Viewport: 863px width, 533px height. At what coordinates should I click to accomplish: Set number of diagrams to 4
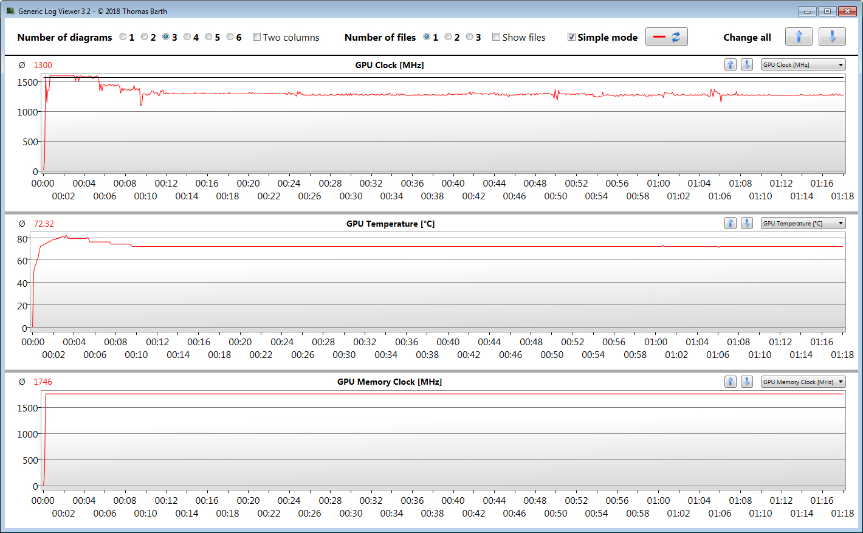click(187, 37)
